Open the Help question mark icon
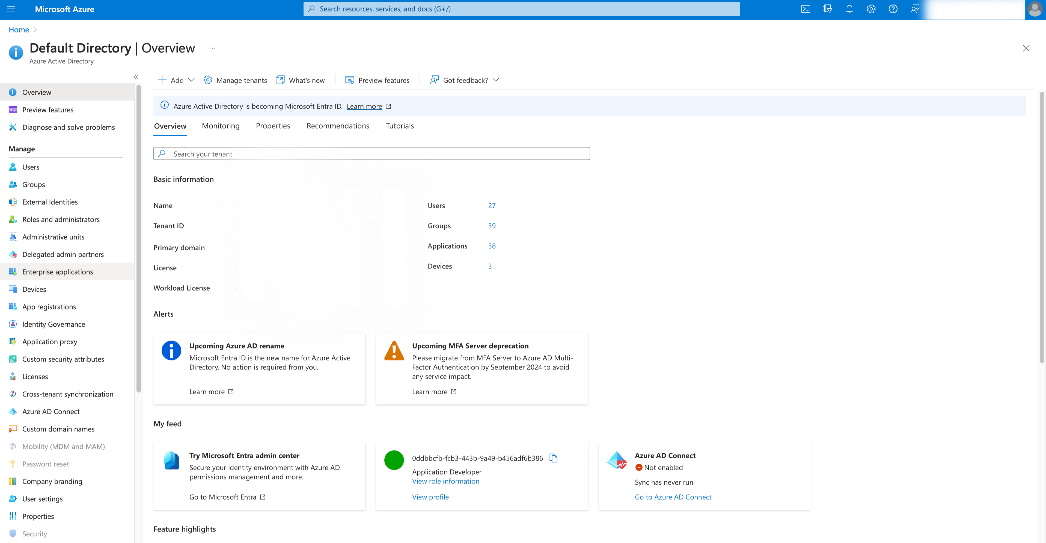 (x=893, y=9)
